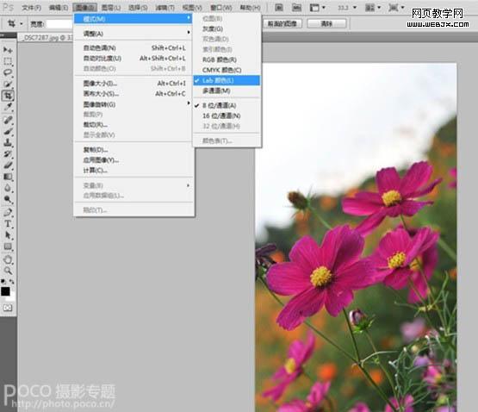The width and height of the screenshot is (478, 412).
Task: Choose 自动对比度(U) auto contrast
Action: tap(133, 59)
